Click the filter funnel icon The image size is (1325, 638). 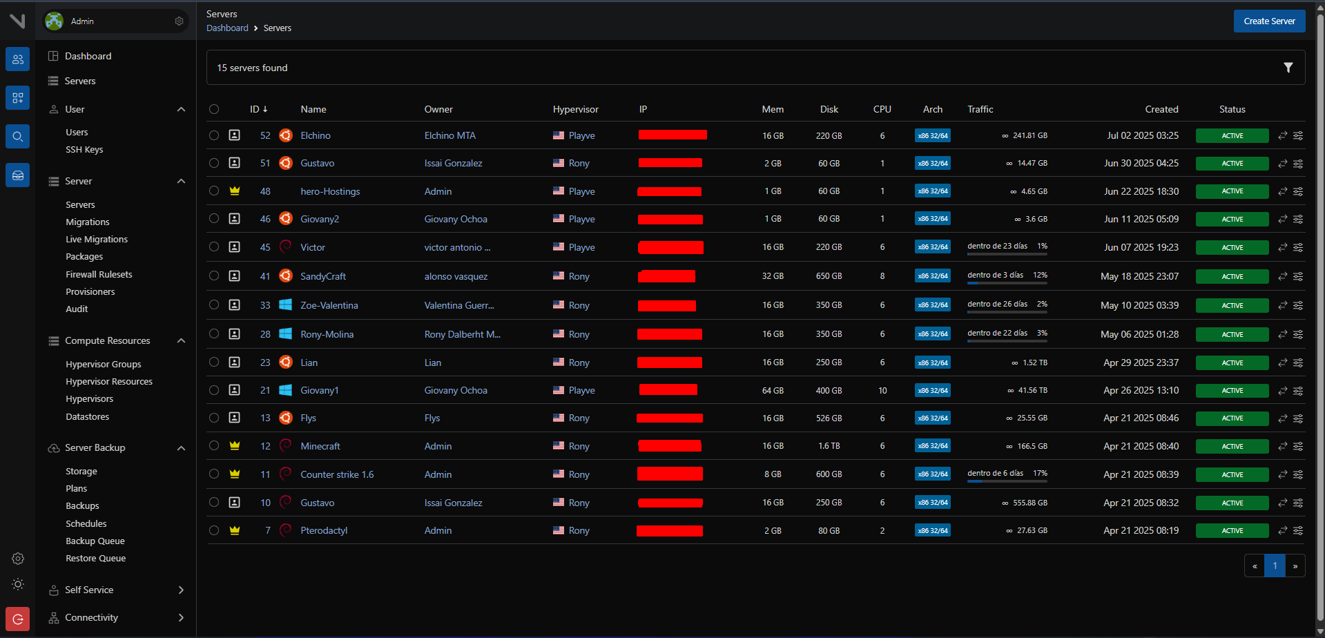[1288, 68]
